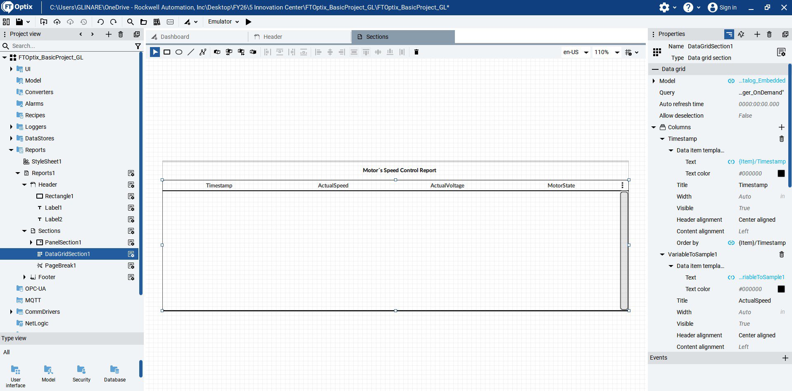Sort properties alphabetically with AZ icon
The width and height of the screenshot is (792, 391).
(741, 34)
